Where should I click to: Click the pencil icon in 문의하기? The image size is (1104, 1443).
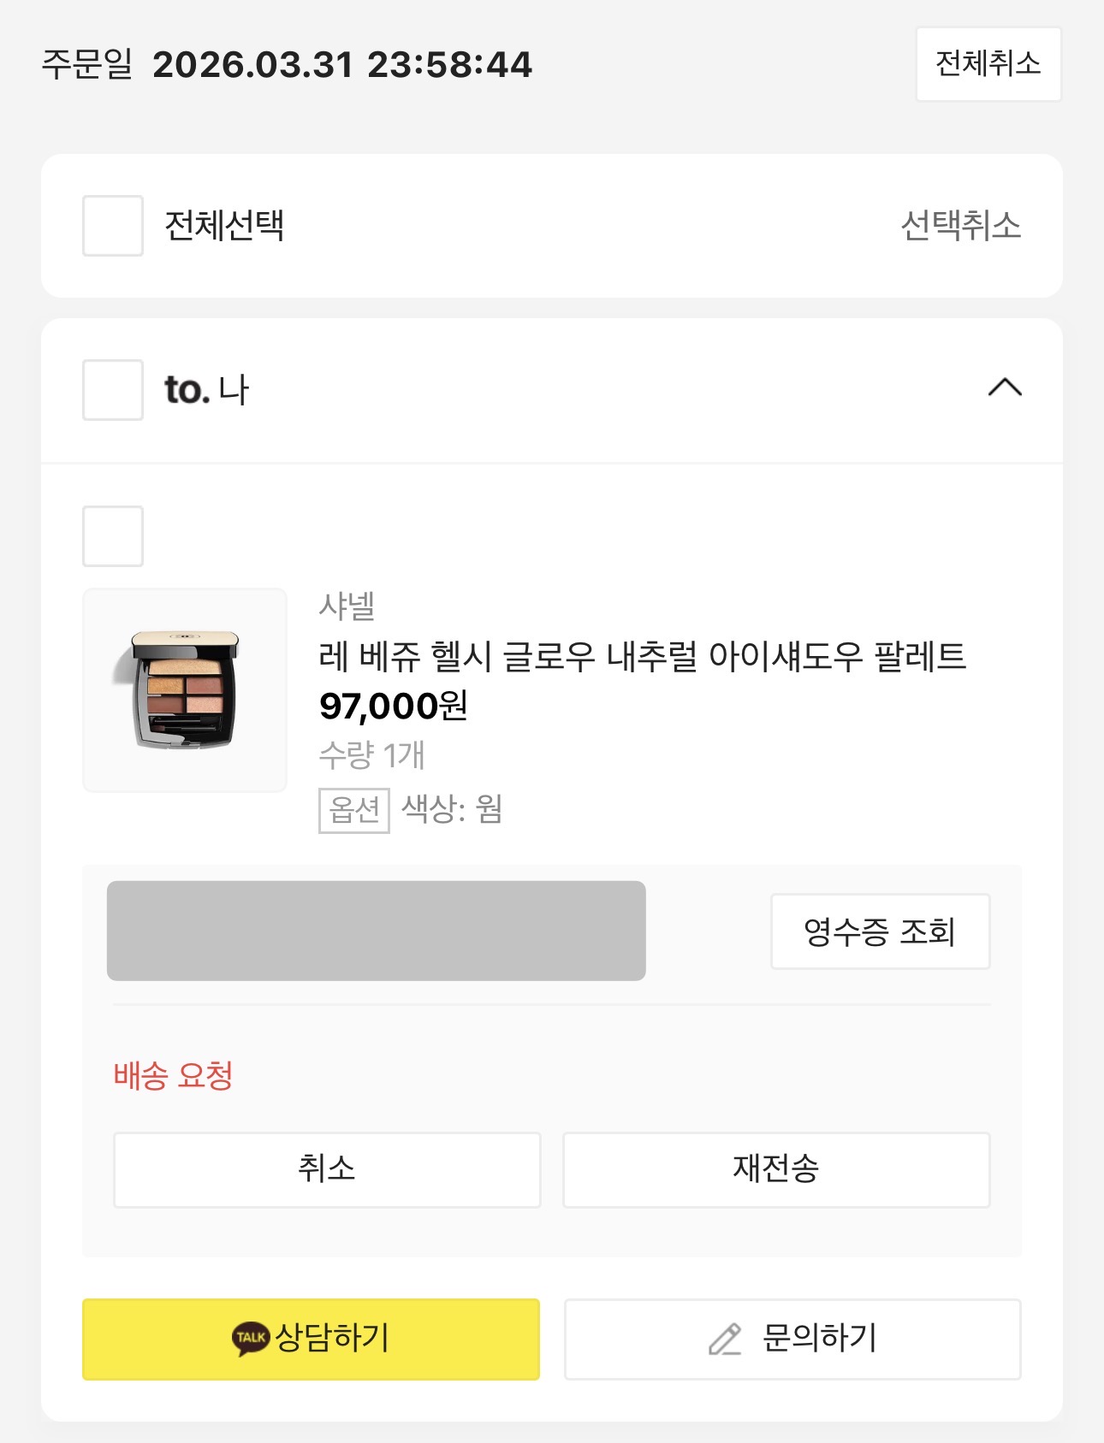point(725,1339)
